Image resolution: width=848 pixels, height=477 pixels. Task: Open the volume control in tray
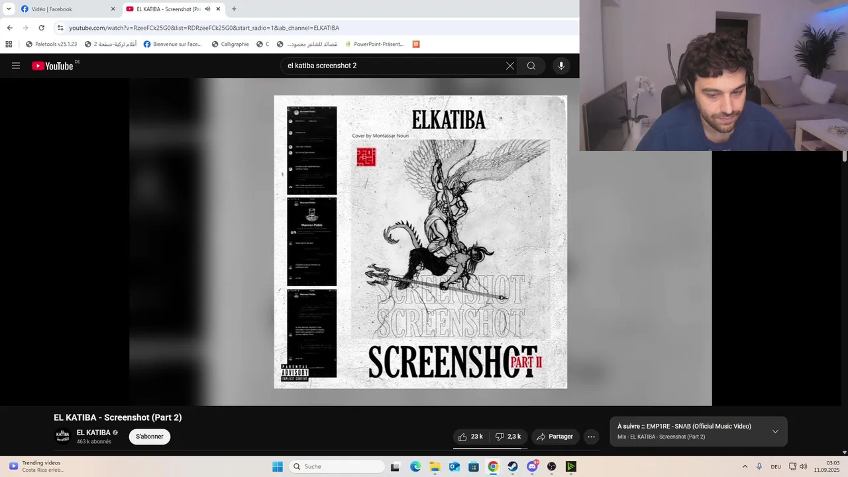click(x=804, y=466)
